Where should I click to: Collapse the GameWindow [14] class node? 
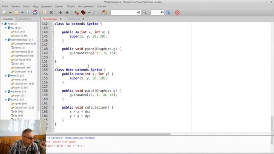click(6, 40)
